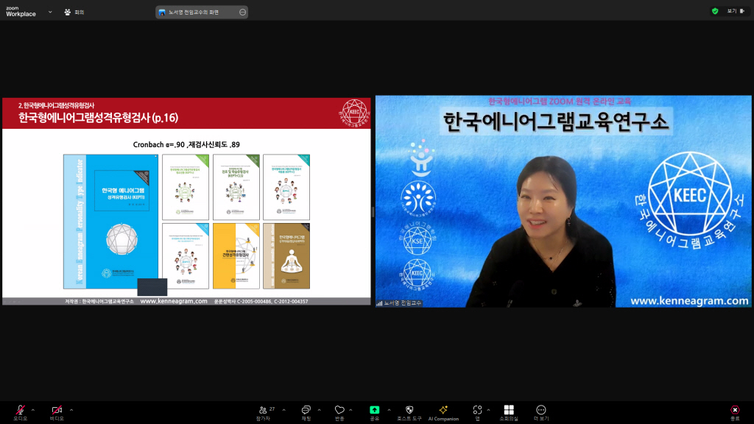
Task: Expand the arrow beside 앱
Action: tap(489, 410)
